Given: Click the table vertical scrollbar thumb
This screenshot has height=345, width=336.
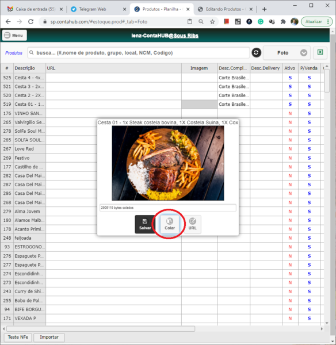Looking at the screenshot, I should click(x=327, y=80).
